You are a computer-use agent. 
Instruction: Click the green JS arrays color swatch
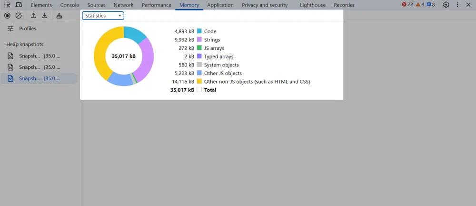pos(199,48)
